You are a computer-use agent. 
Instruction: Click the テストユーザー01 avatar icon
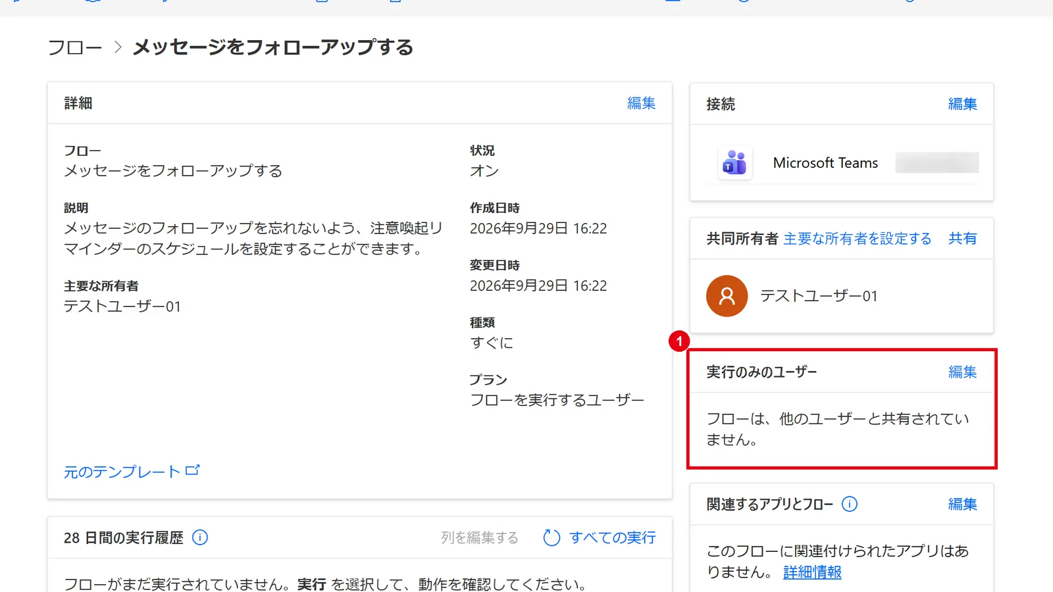click(727, 296)
